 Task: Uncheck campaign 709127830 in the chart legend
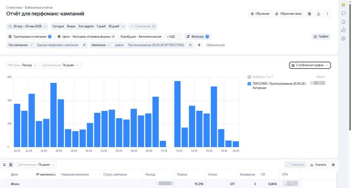(x=249, y=84)
